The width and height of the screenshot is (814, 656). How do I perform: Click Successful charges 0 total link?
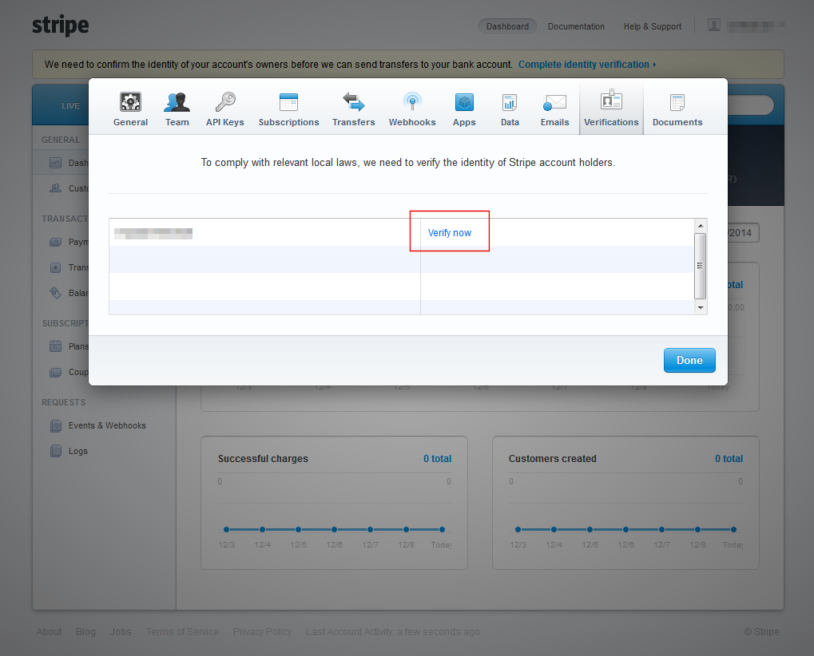click(437, 458)
